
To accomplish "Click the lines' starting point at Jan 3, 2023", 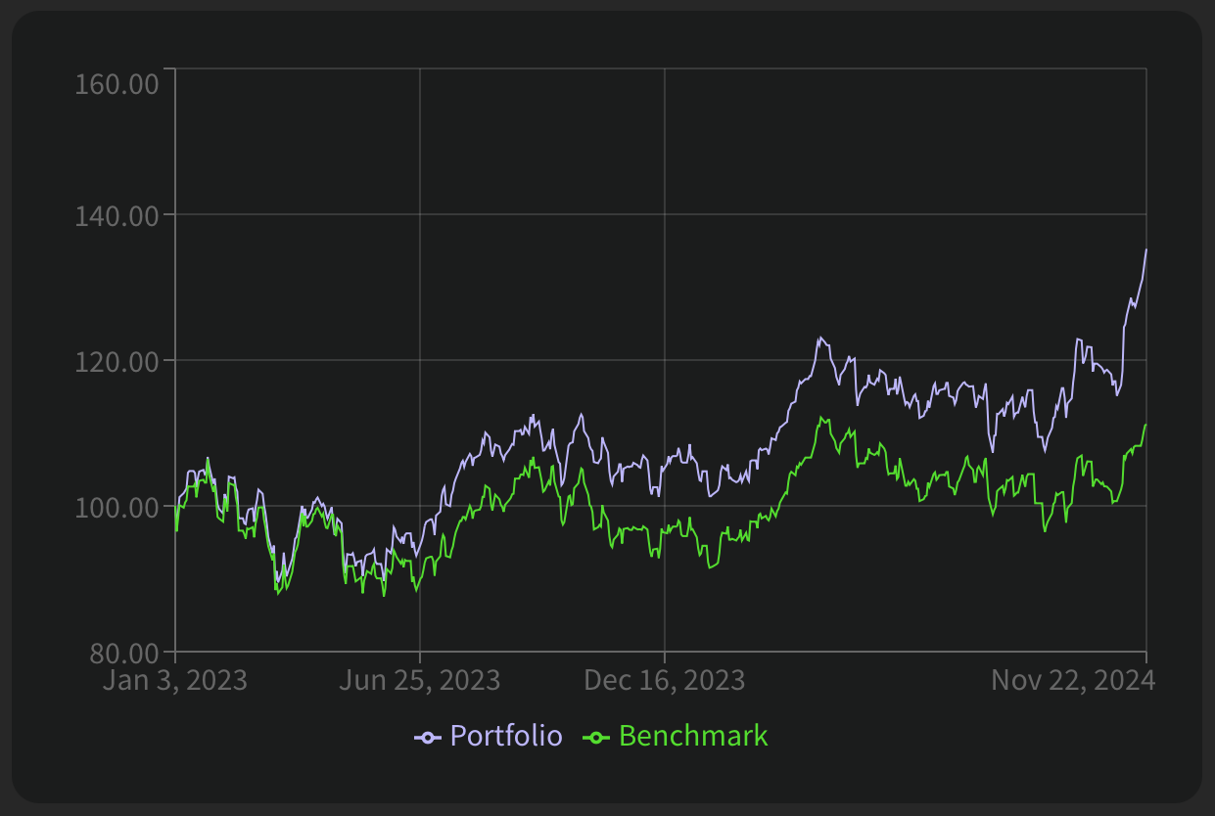I will tap(176, 507).
